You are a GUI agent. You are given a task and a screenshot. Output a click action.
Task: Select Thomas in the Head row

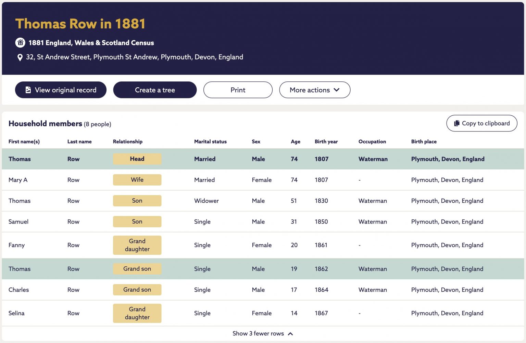point(20,159)
